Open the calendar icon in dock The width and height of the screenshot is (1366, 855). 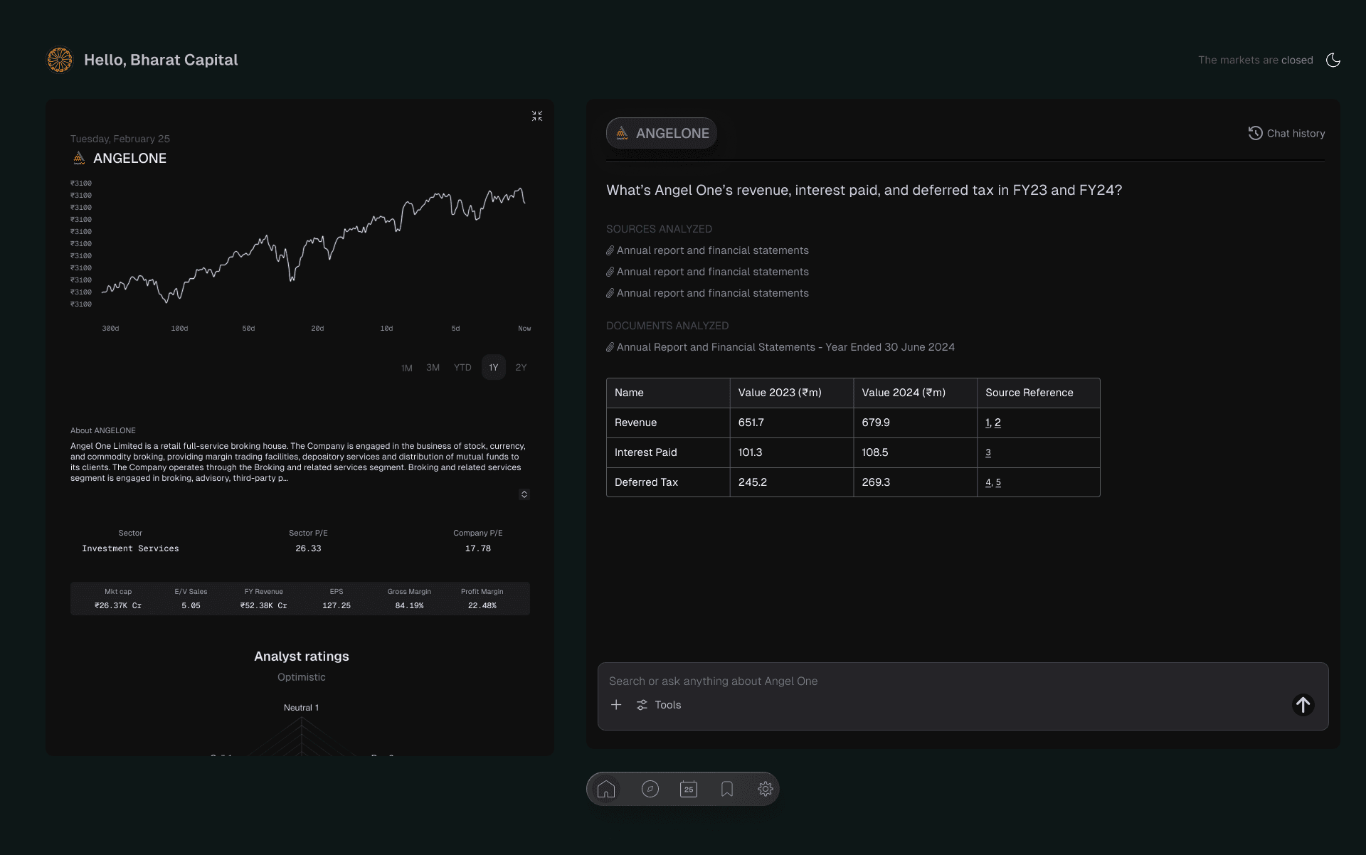click(689, 789)
